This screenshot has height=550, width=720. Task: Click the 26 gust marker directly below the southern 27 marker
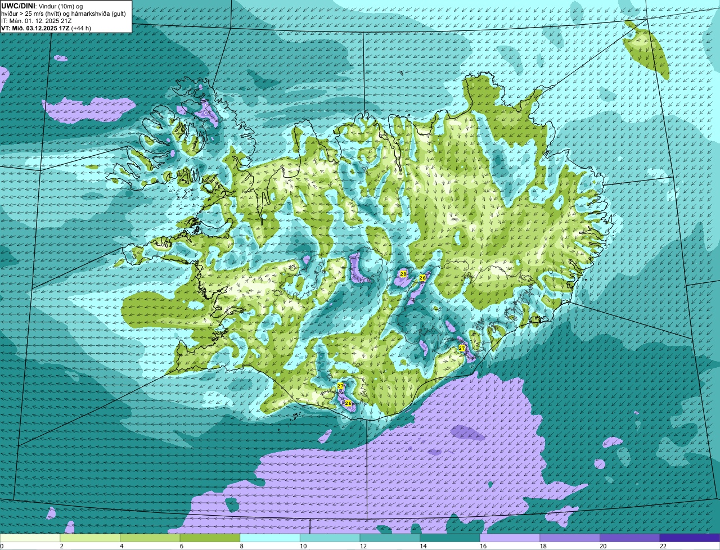348,403
